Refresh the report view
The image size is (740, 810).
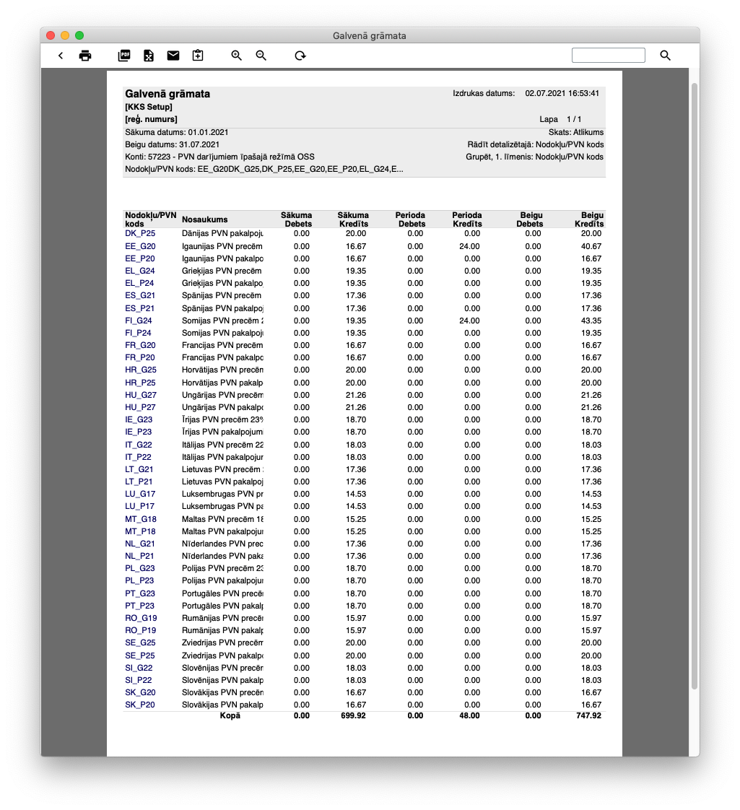[x=300, y=56]
